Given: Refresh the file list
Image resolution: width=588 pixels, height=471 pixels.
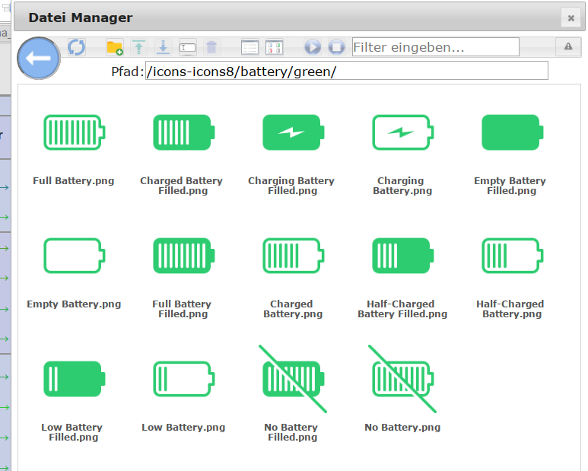Looking at the screenshot, I should point(77,47).
